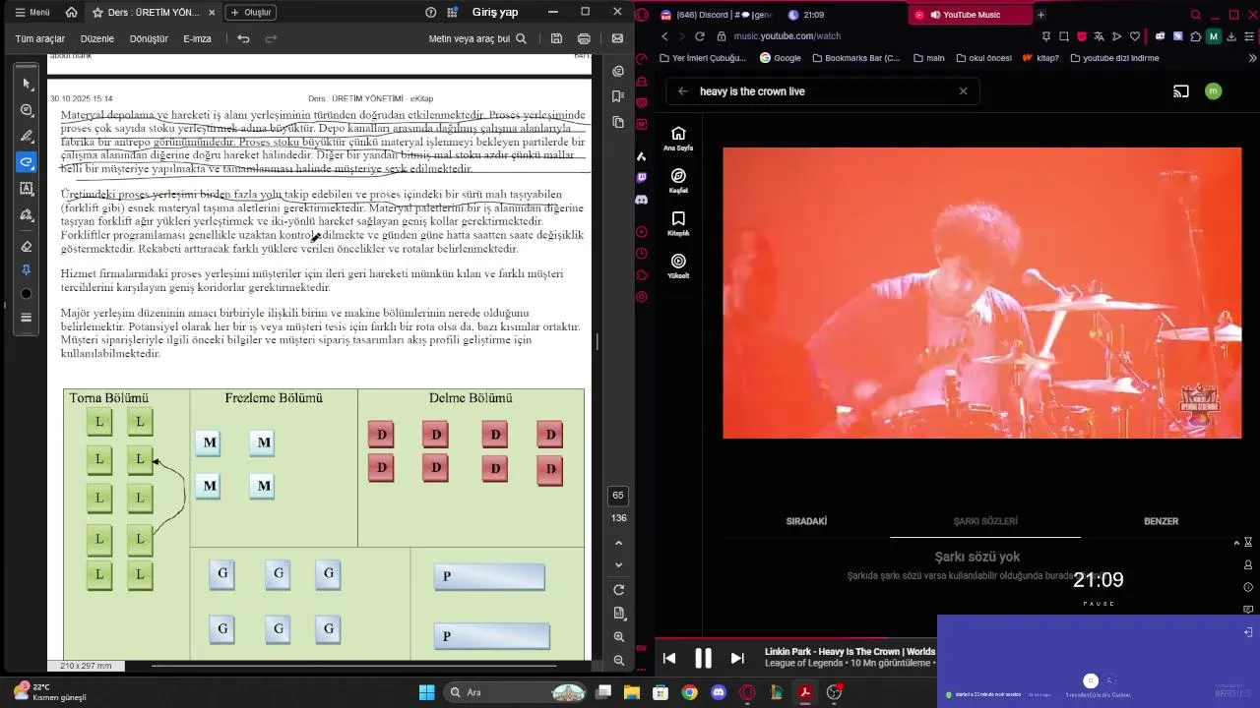This screenshot has width=1260, height=708.
Task: Open the Düzenle menu
Action: [x=97, y=38]
